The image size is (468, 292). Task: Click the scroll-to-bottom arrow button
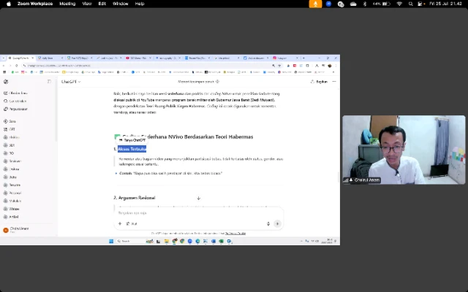(x=198, y=198)
